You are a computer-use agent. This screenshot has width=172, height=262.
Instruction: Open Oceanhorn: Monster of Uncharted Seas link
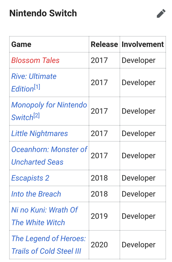[49, 156]
